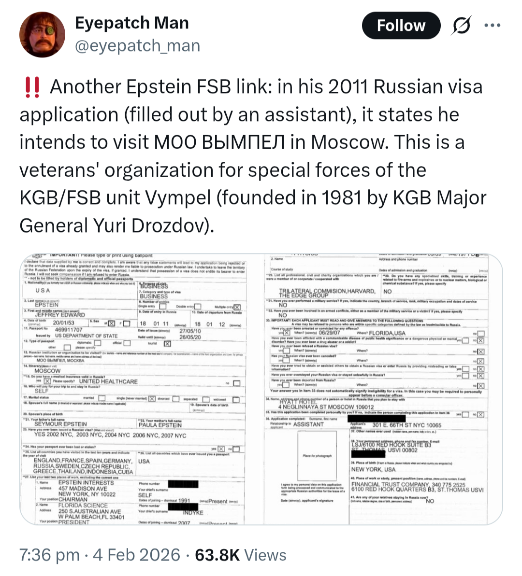Follow the Eyepatch Man account
This screenshot has width=522, height=576.
tap(401, 26)
